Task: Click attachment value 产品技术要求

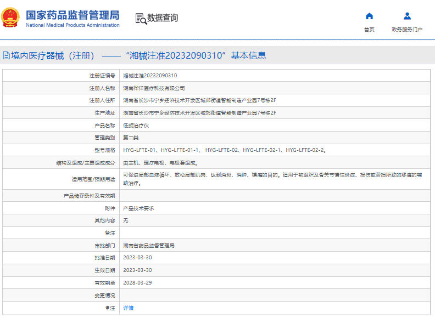Action: pos(138,208)
